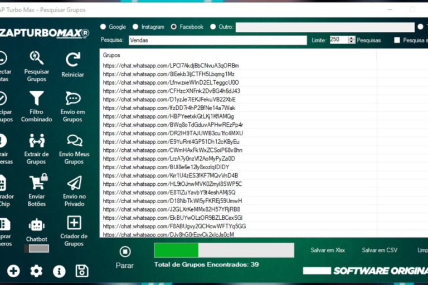The image size is (428, 285).
Task: Click Salvar em Xlsx
Action: [328, 250]
